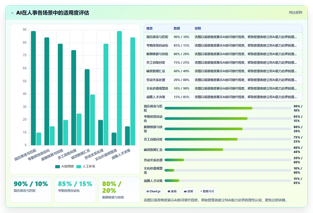Click the 战略人才决策 progress bar

[x=228, y=181]
